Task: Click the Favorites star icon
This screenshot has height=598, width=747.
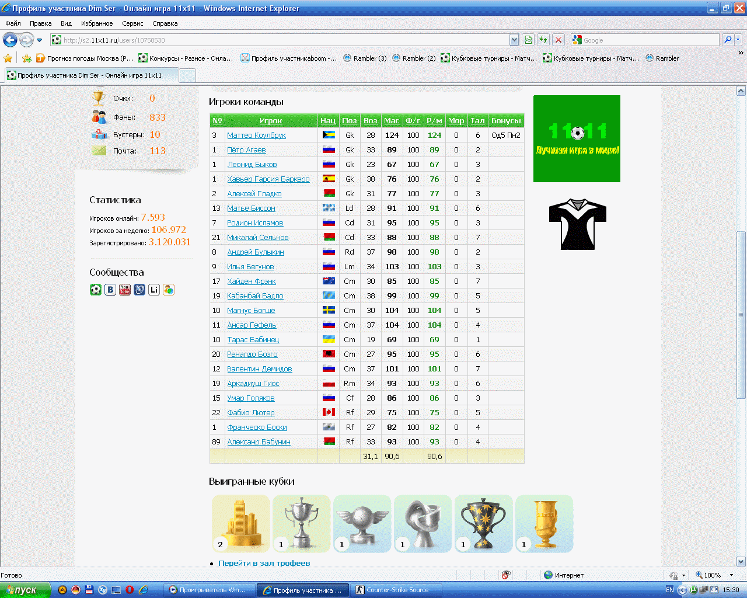Action: [8, 58]
